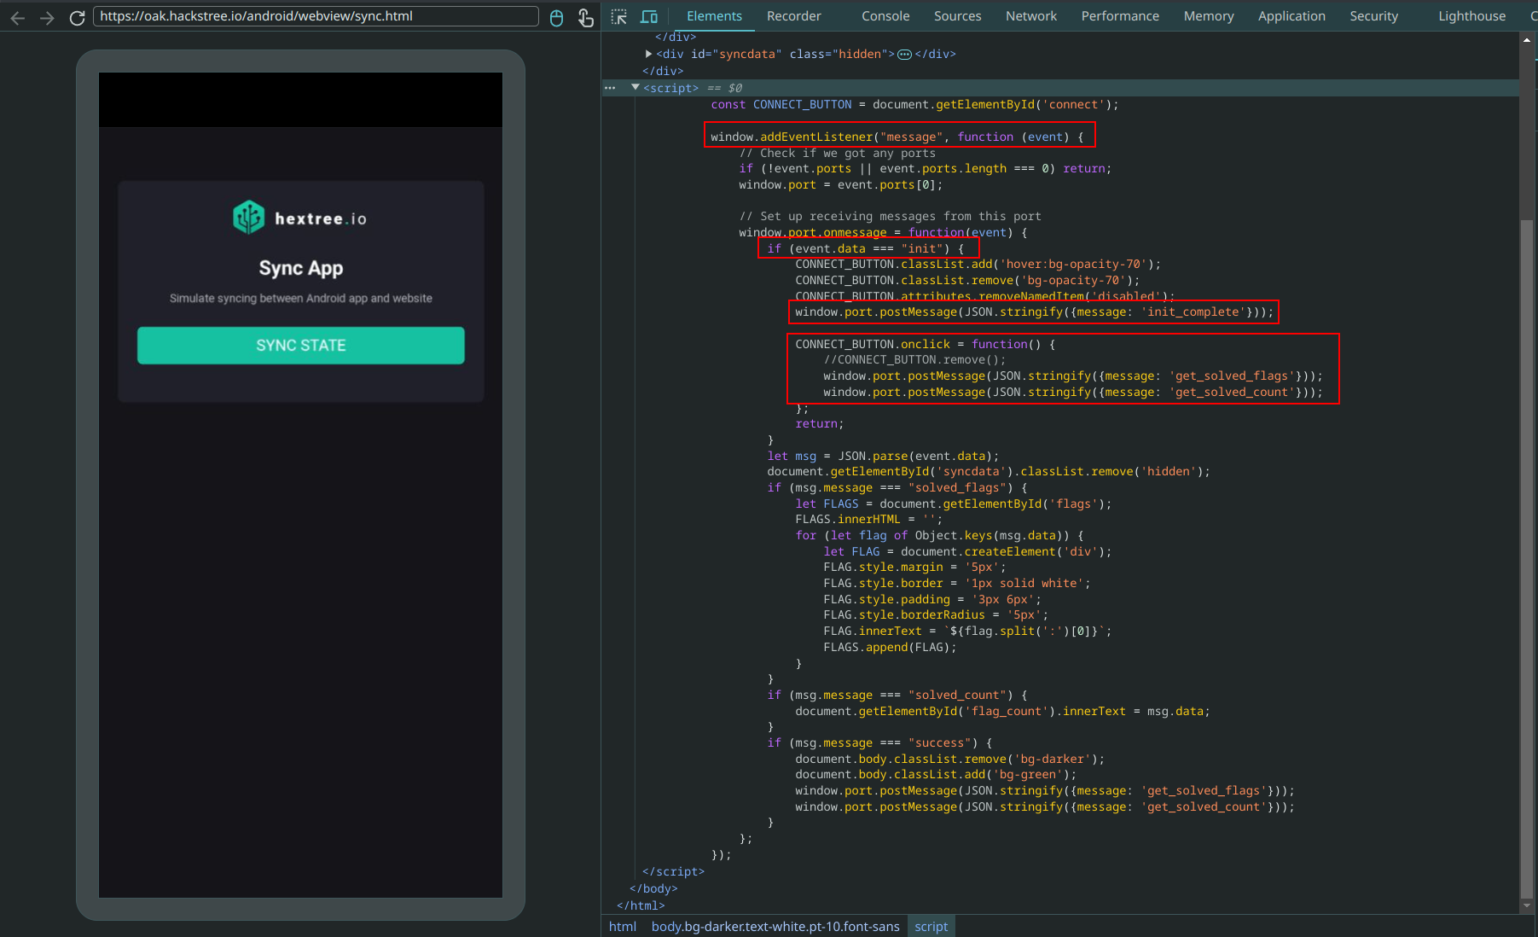The height and width of the screenshot is (937, 1538).
Task: Open the script node actions ellipsis
Action: (609, 88)
